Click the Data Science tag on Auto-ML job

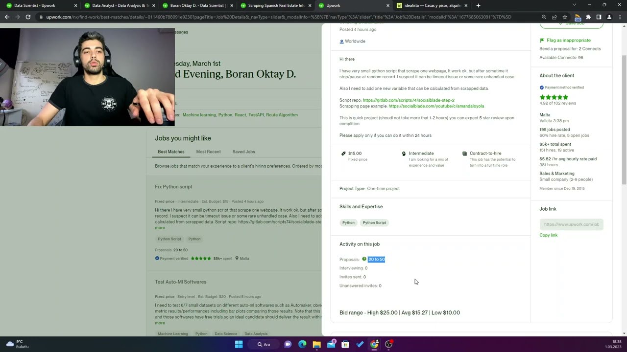[226, 334]
